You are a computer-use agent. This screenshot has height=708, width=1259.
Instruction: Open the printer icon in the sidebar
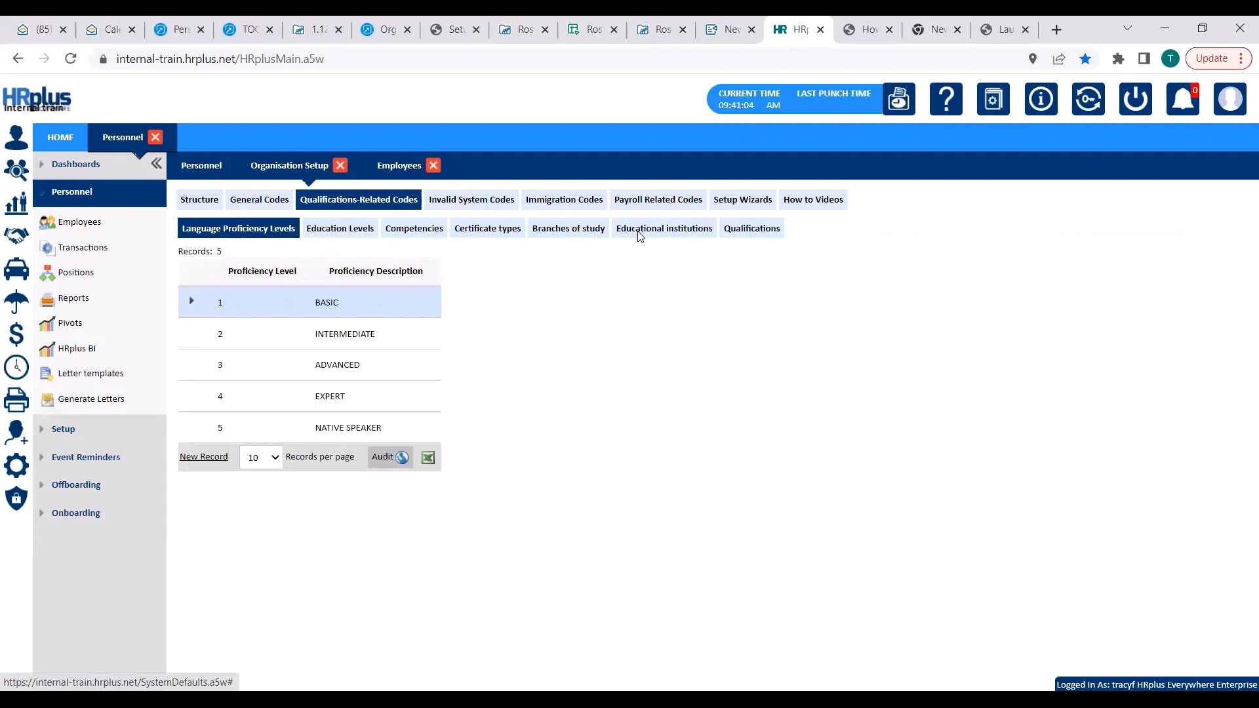pos(16,400)
